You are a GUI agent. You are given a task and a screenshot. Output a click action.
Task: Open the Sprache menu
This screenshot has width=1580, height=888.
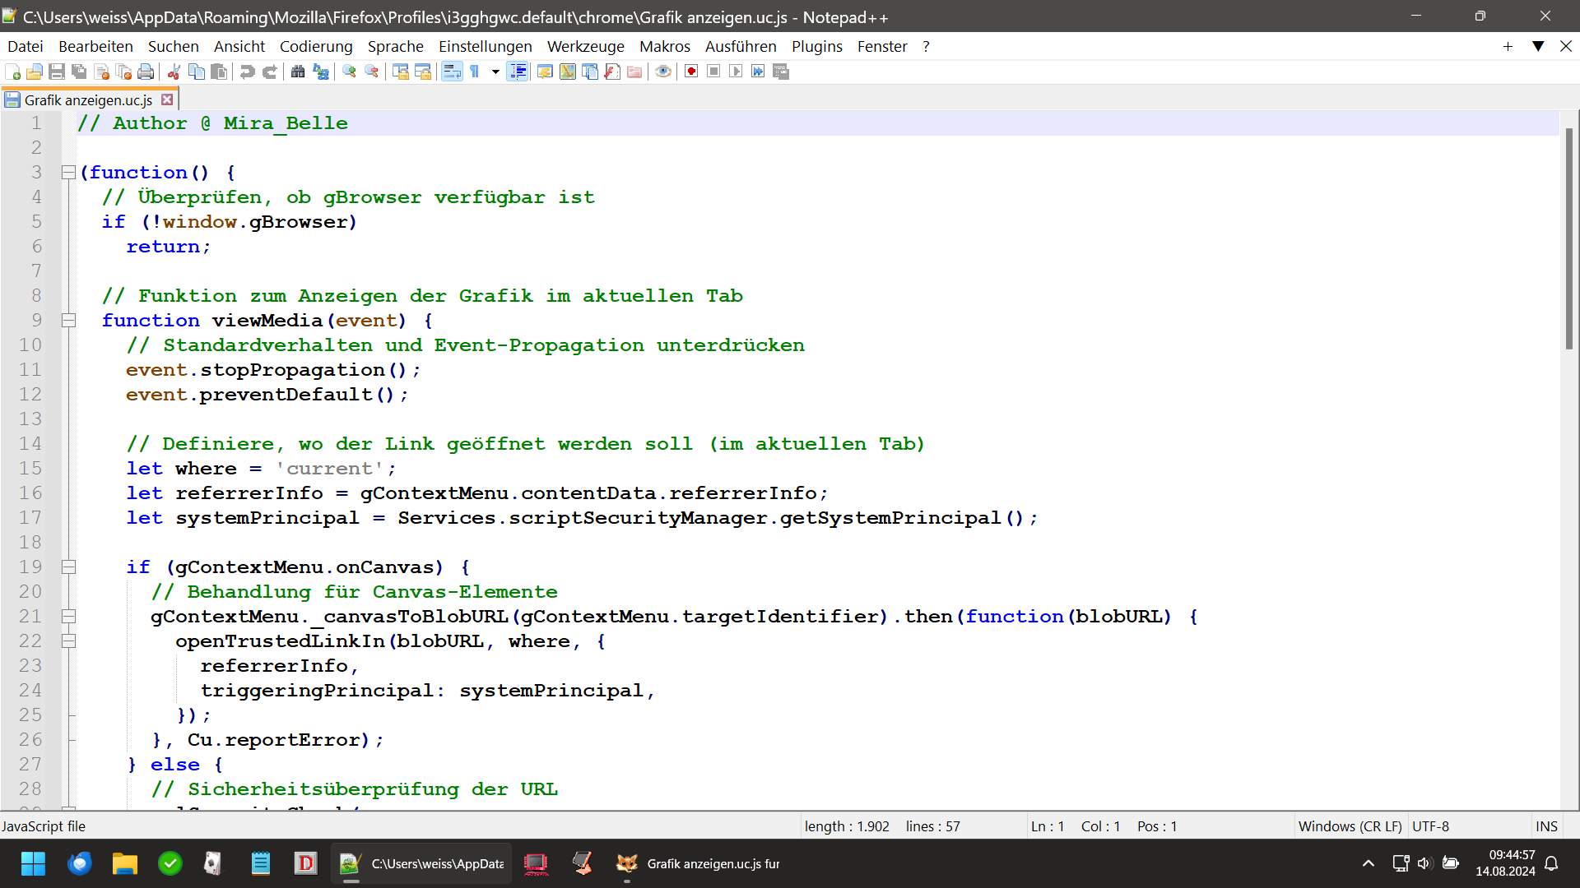coord(395,47)
